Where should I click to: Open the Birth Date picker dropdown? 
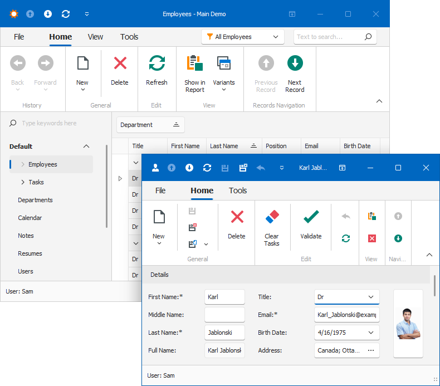(x=371, y=333)
